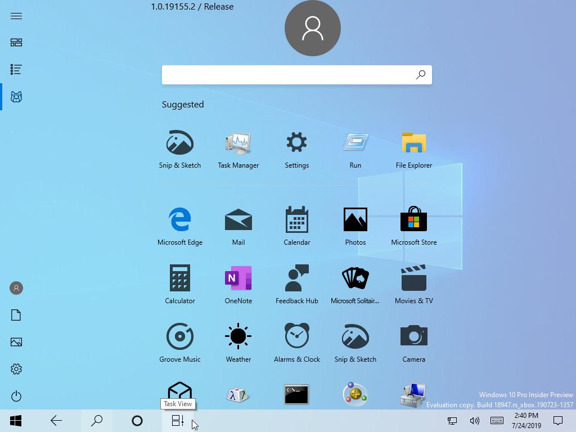This screenshot has width=576, height=432.
Task: Switch to pinned tiles view in sidebar
Action: coord(16,42)
